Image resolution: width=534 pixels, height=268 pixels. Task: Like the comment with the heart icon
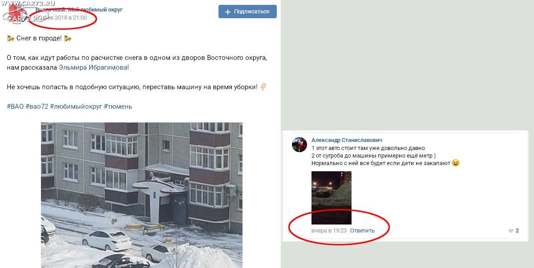pyautogui.click(x=511, y=231)
